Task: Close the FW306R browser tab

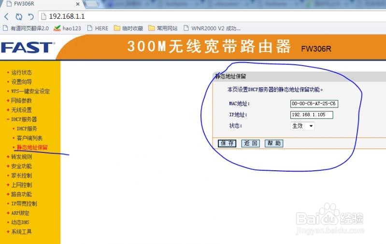Action: (78, 4)
